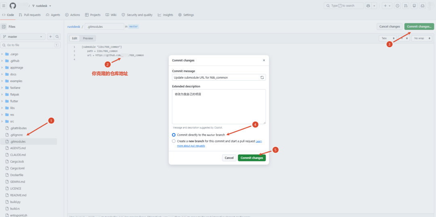Viewport: 436px width, 217px height.
Task: Click Cancel in the commit dialog
Action: pos(229,158)
